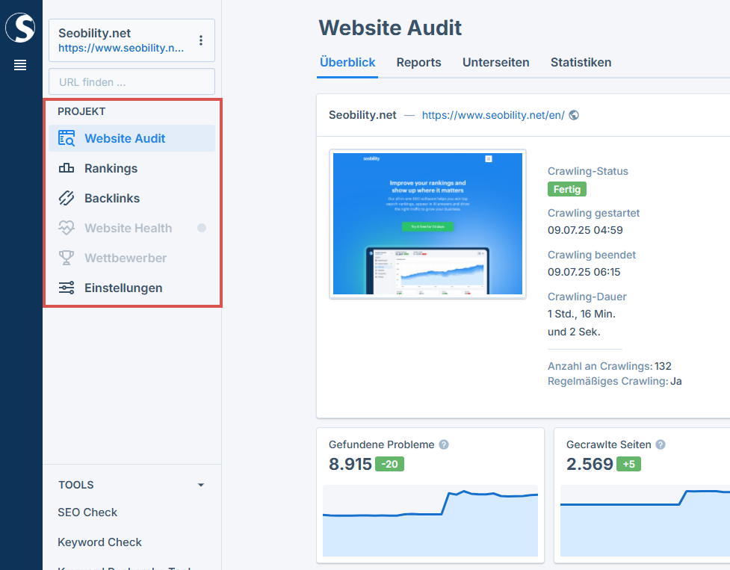
Task: Click the Website Health status dot
Action: pos(202,228)
